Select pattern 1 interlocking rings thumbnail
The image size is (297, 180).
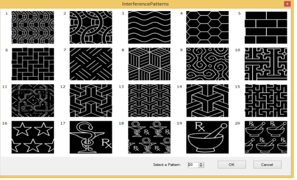click(x=33, y=27)
